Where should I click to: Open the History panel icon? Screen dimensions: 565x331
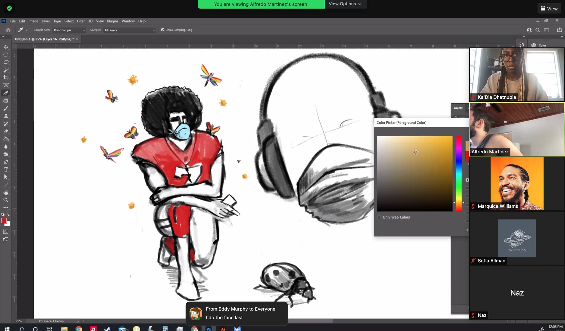521,45
